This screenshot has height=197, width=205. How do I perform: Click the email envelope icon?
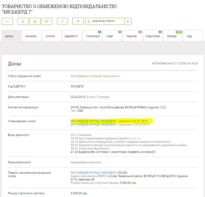click(47, 21)
